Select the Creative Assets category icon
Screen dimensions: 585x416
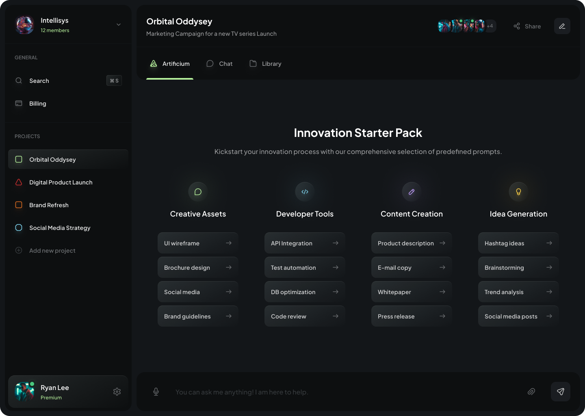tap(197, 191)
